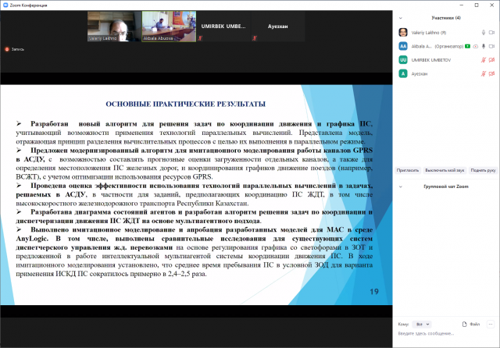Select Valeriy Lakhno's video thumbnail
Image resolution: width=500 pixels, height=348 pixels.
tap(115, 27)
